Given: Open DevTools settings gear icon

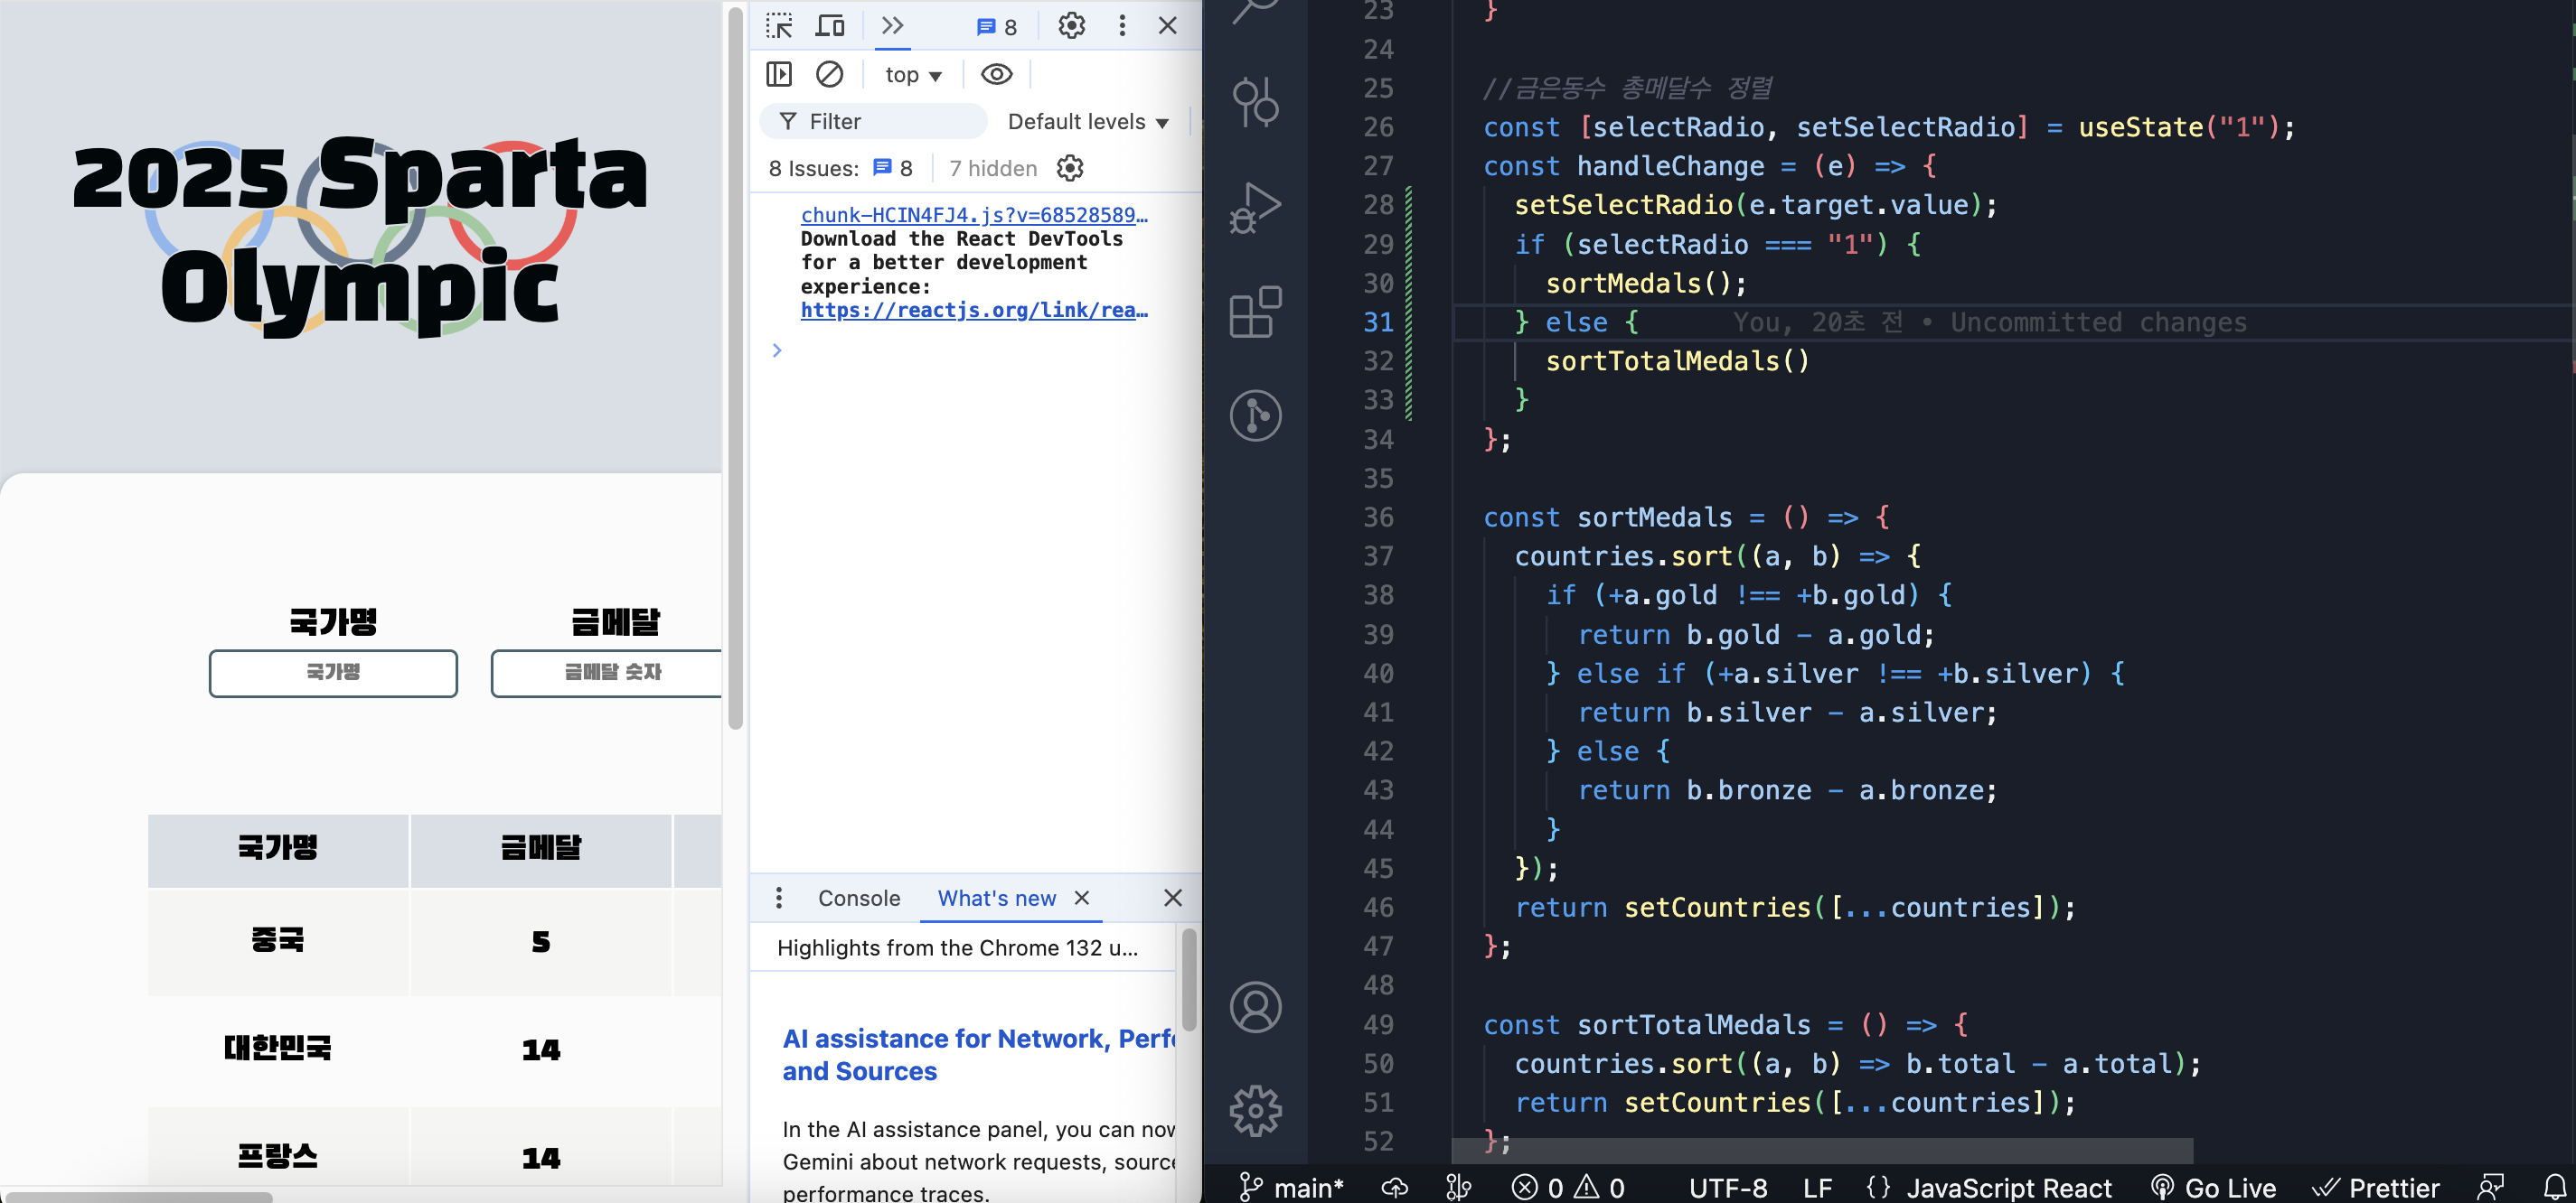Looking at the screenshot, I should tap(1071, 26).
